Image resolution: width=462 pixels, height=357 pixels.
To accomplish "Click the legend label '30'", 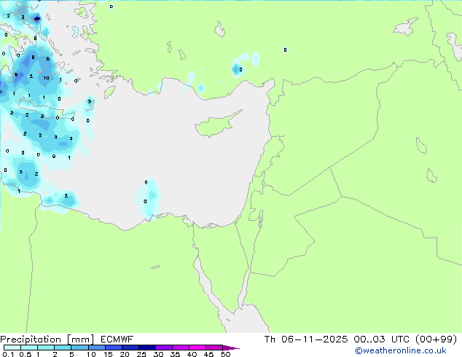I will tap(158, 354).
